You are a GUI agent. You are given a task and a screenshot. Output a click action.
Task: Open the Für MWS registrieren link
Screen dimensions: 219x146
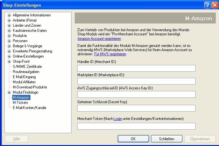click(x=110, y=54)
